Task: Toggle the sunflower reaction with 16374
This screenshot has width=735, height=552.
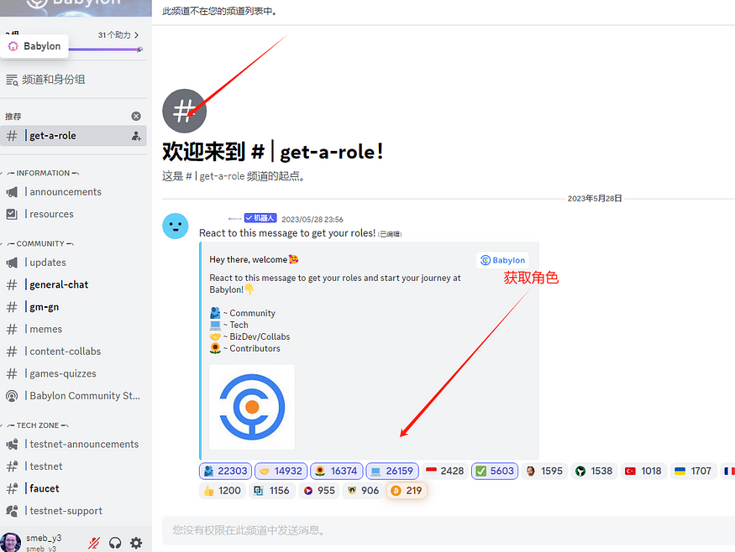Action: (x=336, y=471)
